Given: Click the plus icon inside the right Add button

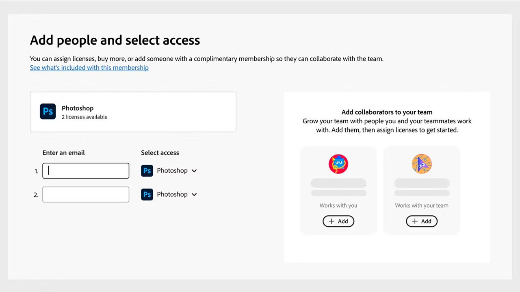Looking at the screenshot, I should pos(414,221).
